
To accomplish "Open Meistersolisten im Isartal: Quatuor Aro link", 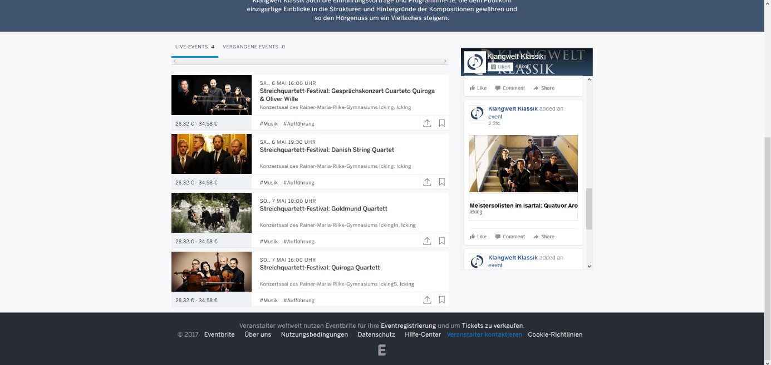I will click(523, 206).
